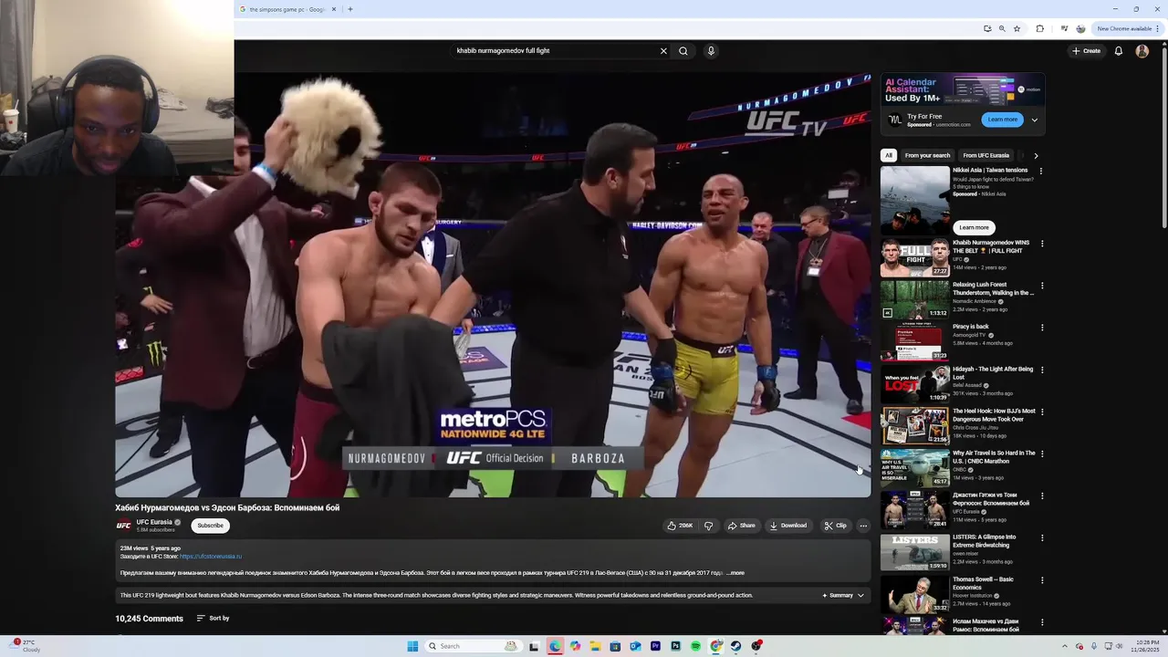Viewport: 1168px width, 657px height.
Task: Close the simpsons game pc browser tab
Action: click(x=334, y=9)
